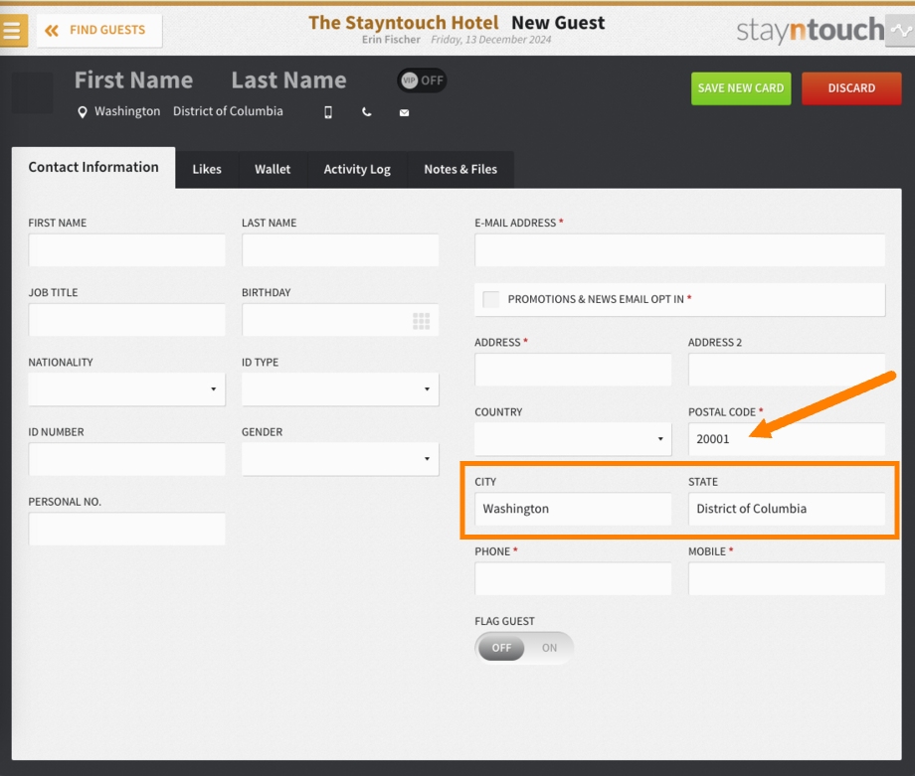Screen dimensions: 915x776
Task: Click the staytouch logo
Action: tap(810, 31)
